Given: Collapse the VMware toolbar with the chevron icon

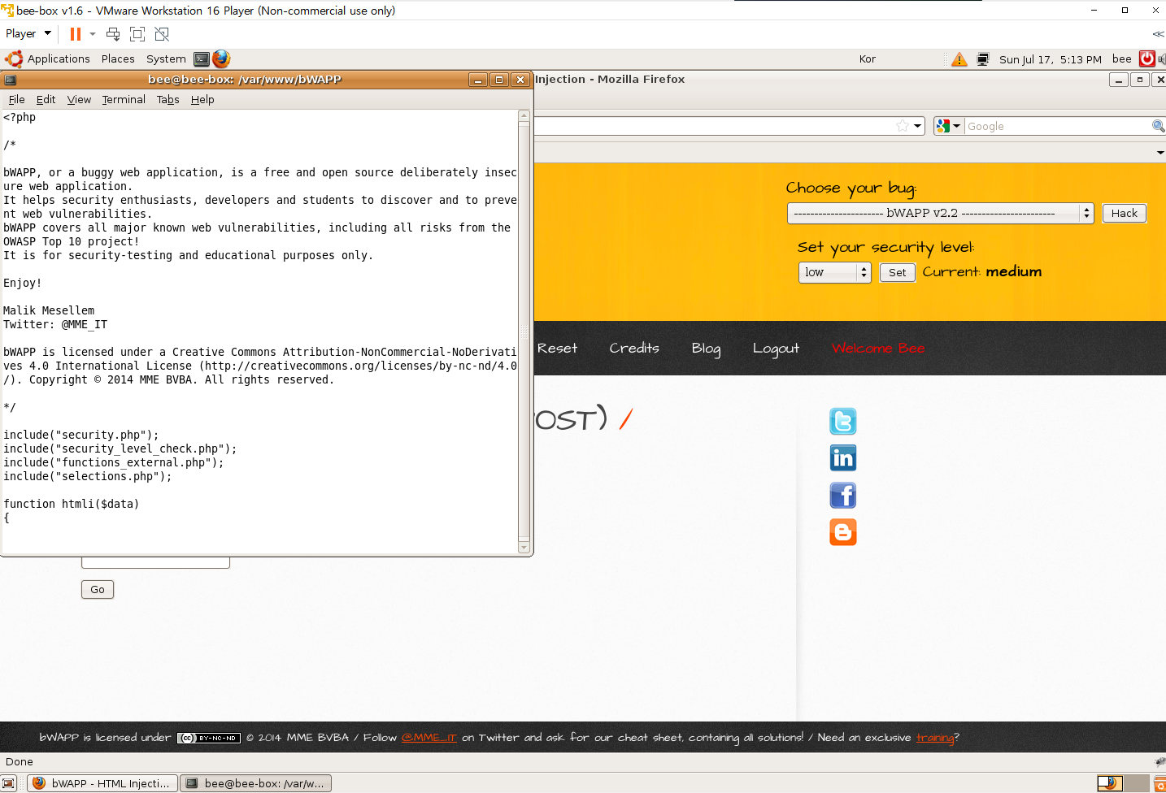Looking at the screenshot, I should (x=1158, y=34).
